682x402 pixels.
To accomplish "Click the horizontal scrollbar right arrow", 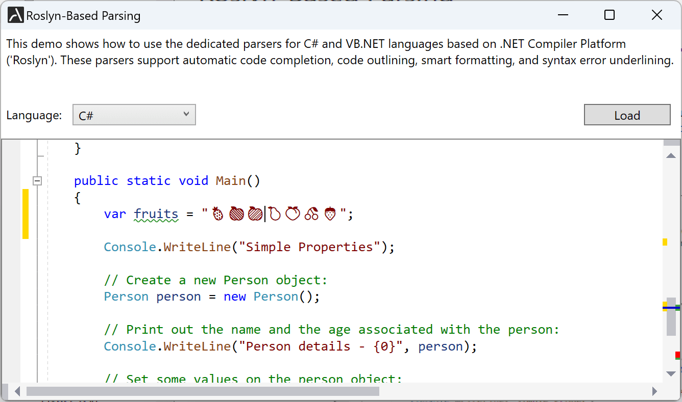I will 655,391.
